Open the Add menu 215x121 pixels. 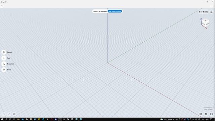(x=4, y=58)
